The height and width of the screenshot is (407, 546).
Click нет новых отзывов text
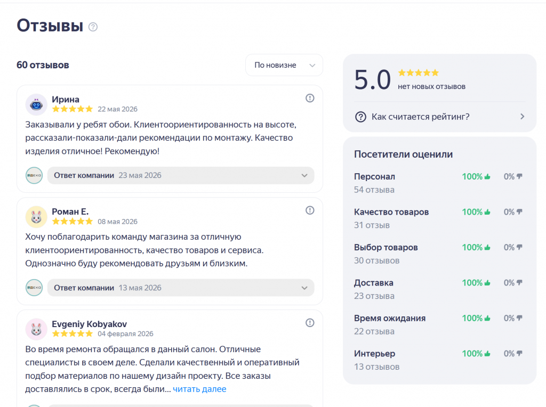tap(432, 87)
